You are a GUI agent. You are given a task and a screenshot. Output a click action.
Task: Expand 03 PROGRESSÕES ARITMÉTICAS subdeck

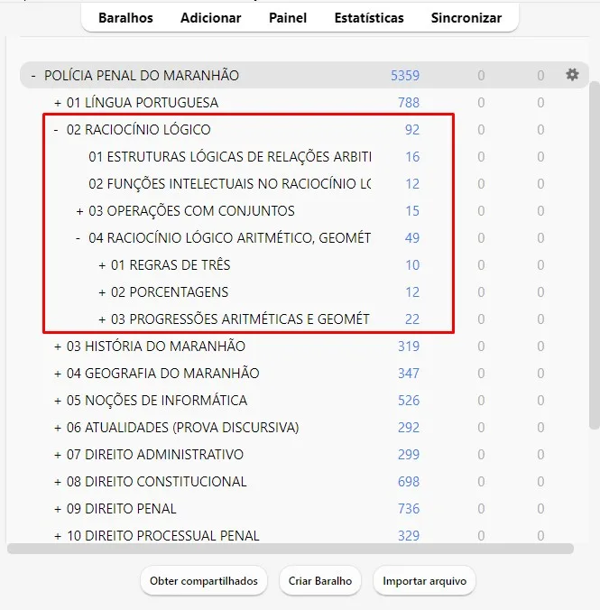102,319
